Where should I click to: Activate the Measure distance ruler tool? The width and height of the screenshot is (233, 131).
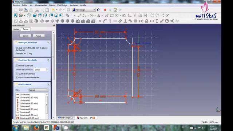(67, 15)
